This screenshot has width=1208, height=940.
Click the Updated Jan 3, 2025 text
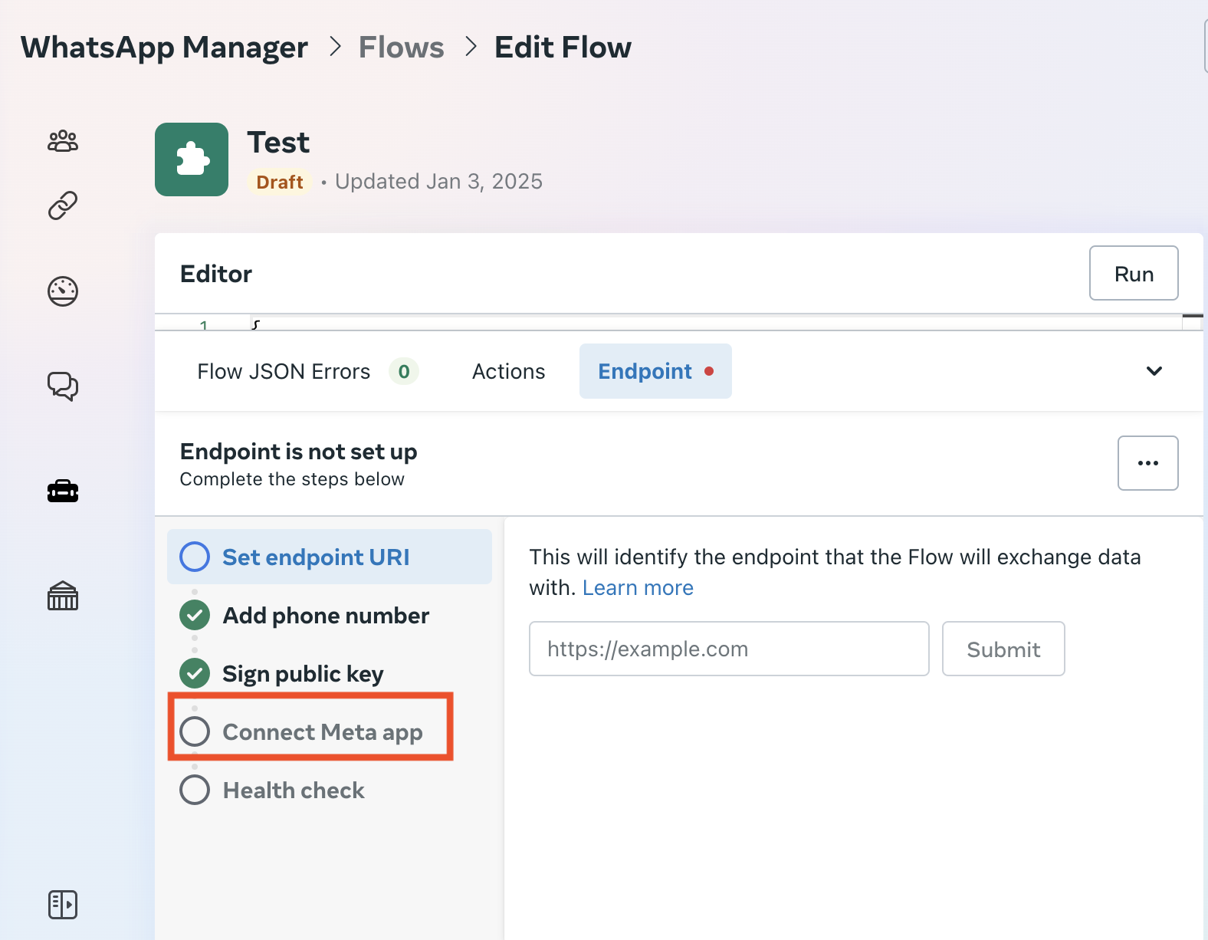[x=438, y=182]
